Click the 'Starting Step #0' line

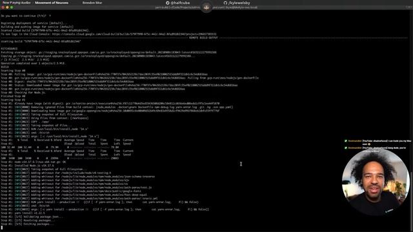click(13, 71)
